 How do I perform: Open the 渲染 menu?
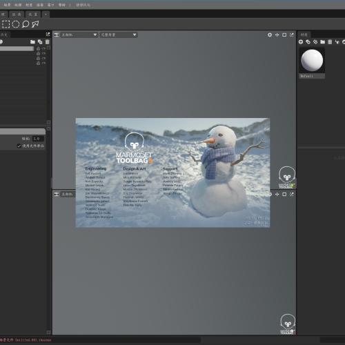point(40,5)
